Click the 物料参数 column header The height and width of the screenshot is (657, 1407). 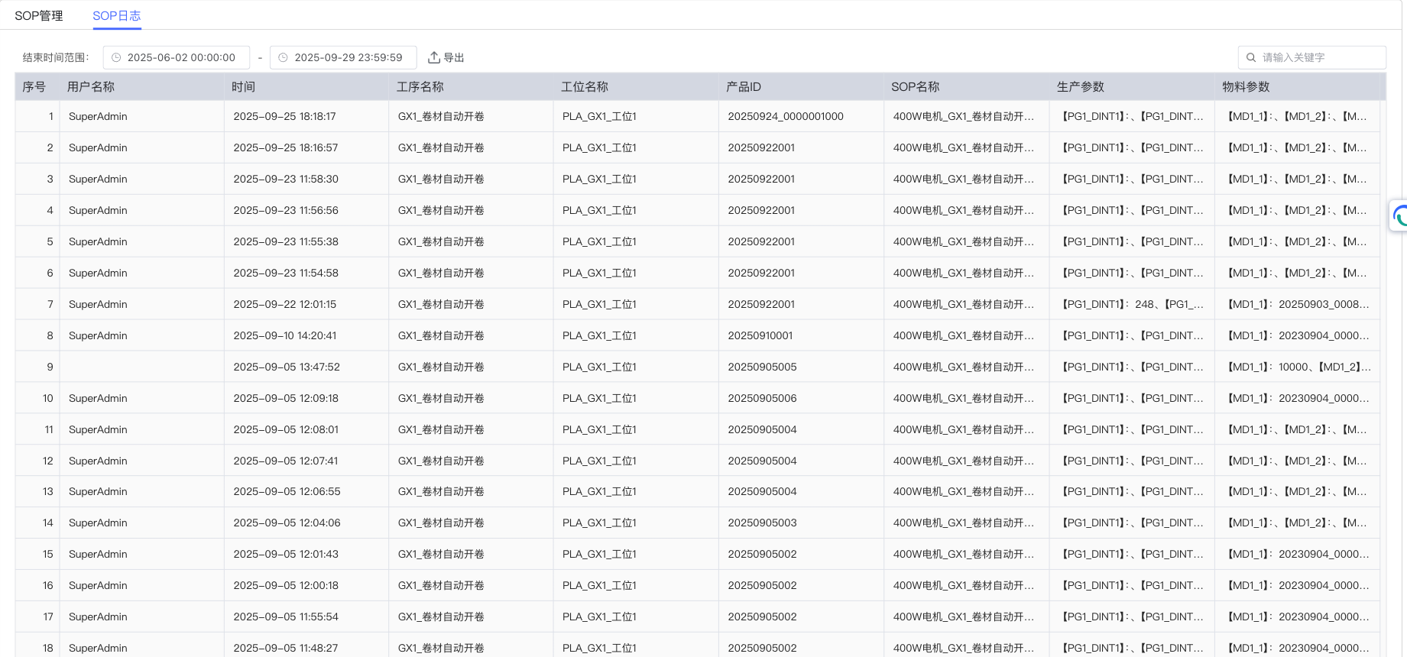pyautogui.click(x=1246, y=87)
